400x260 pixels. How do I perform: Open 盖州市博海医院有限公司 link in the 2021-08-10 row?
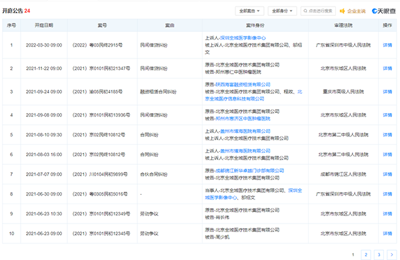[245, 131]
